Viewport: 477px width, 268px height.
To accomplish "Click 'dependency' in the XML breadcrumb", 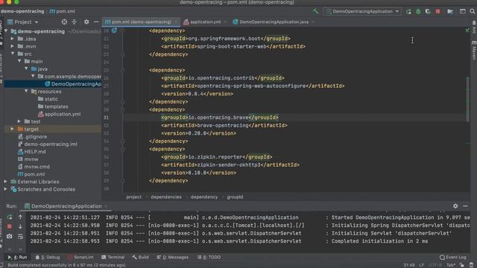I will [204, 197].
